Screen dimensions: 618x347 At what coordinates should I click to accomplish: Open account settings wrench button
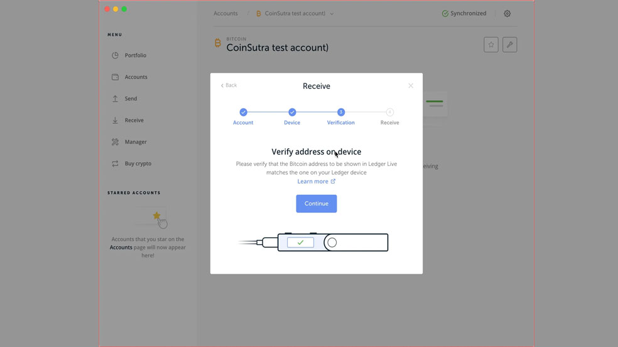coord(509,45)
